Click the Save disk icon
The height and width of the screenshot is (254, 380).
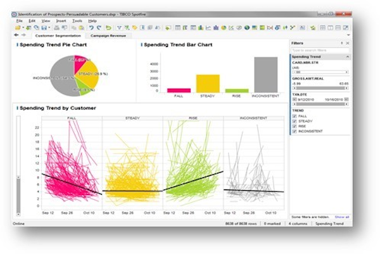(44, 28)
